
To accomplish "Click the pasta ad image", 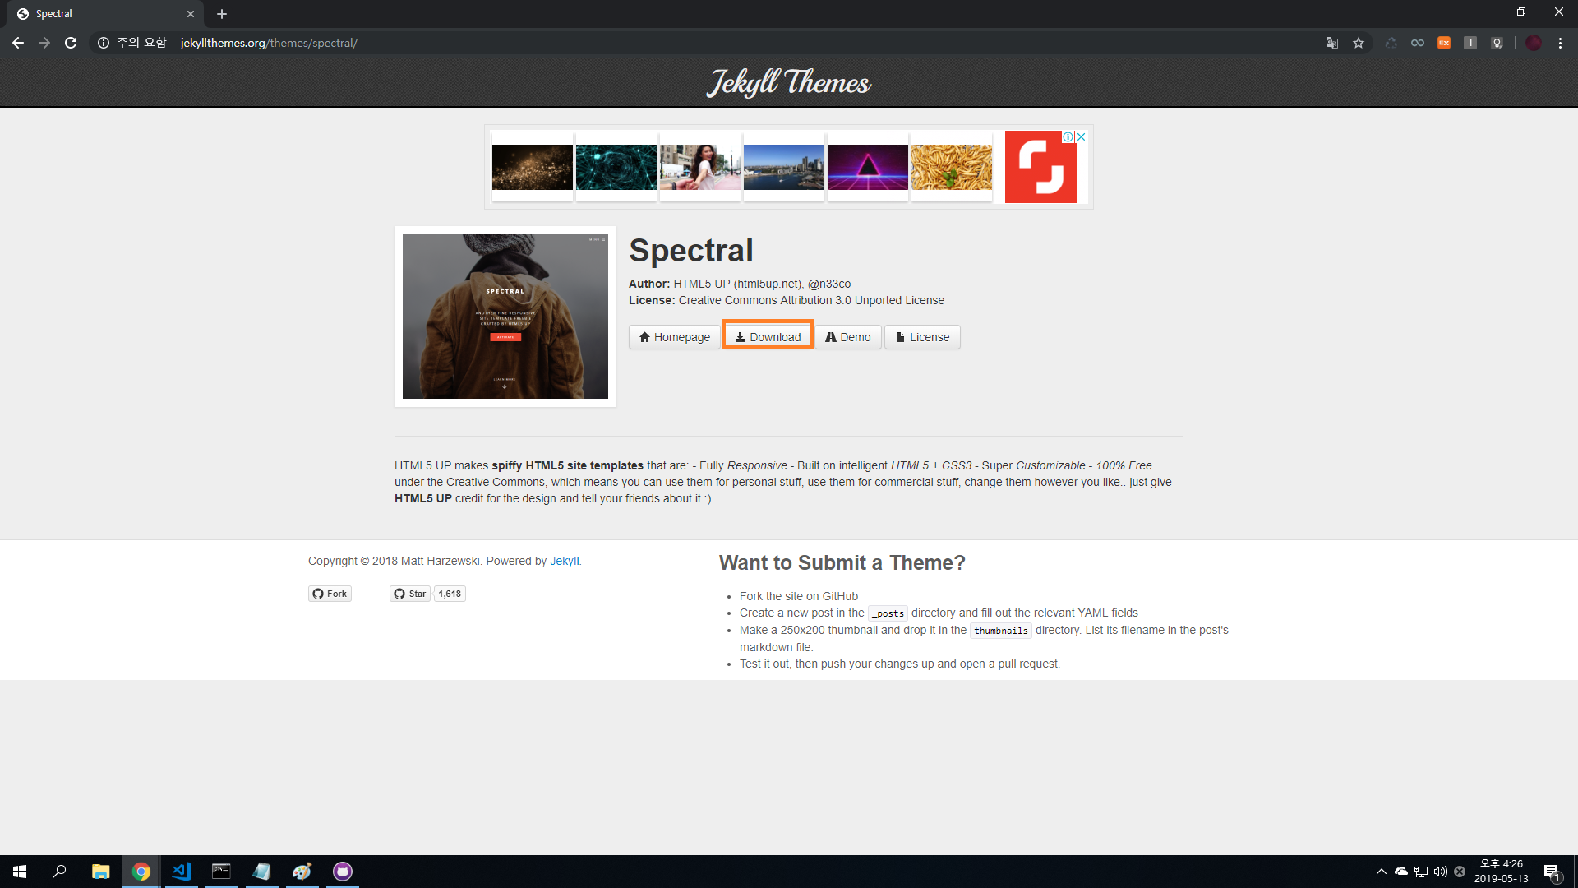I will pyautogui.click(x=952, y=167).
